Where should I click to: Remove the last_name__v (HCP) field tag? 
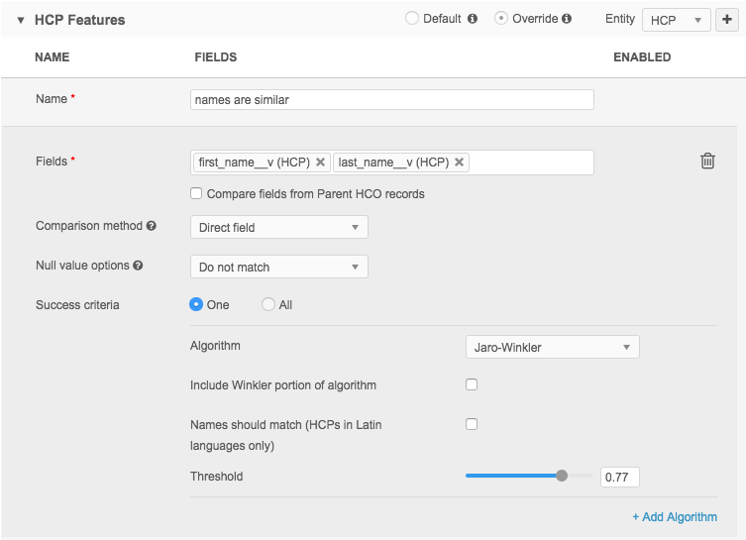coord(460,162)
